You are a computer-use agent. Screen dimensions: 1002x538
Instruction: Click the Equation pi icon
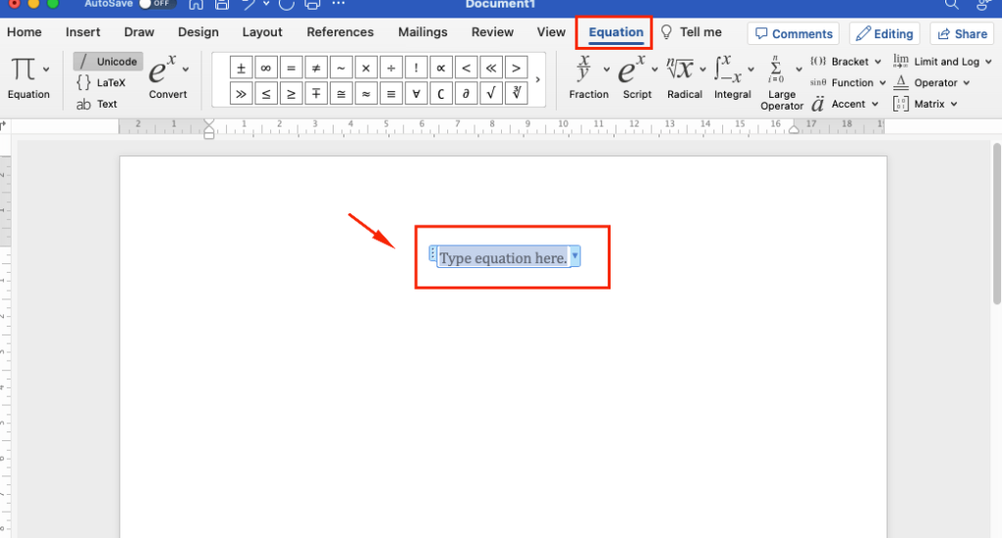pyautogui.click(x=23, y=68)
